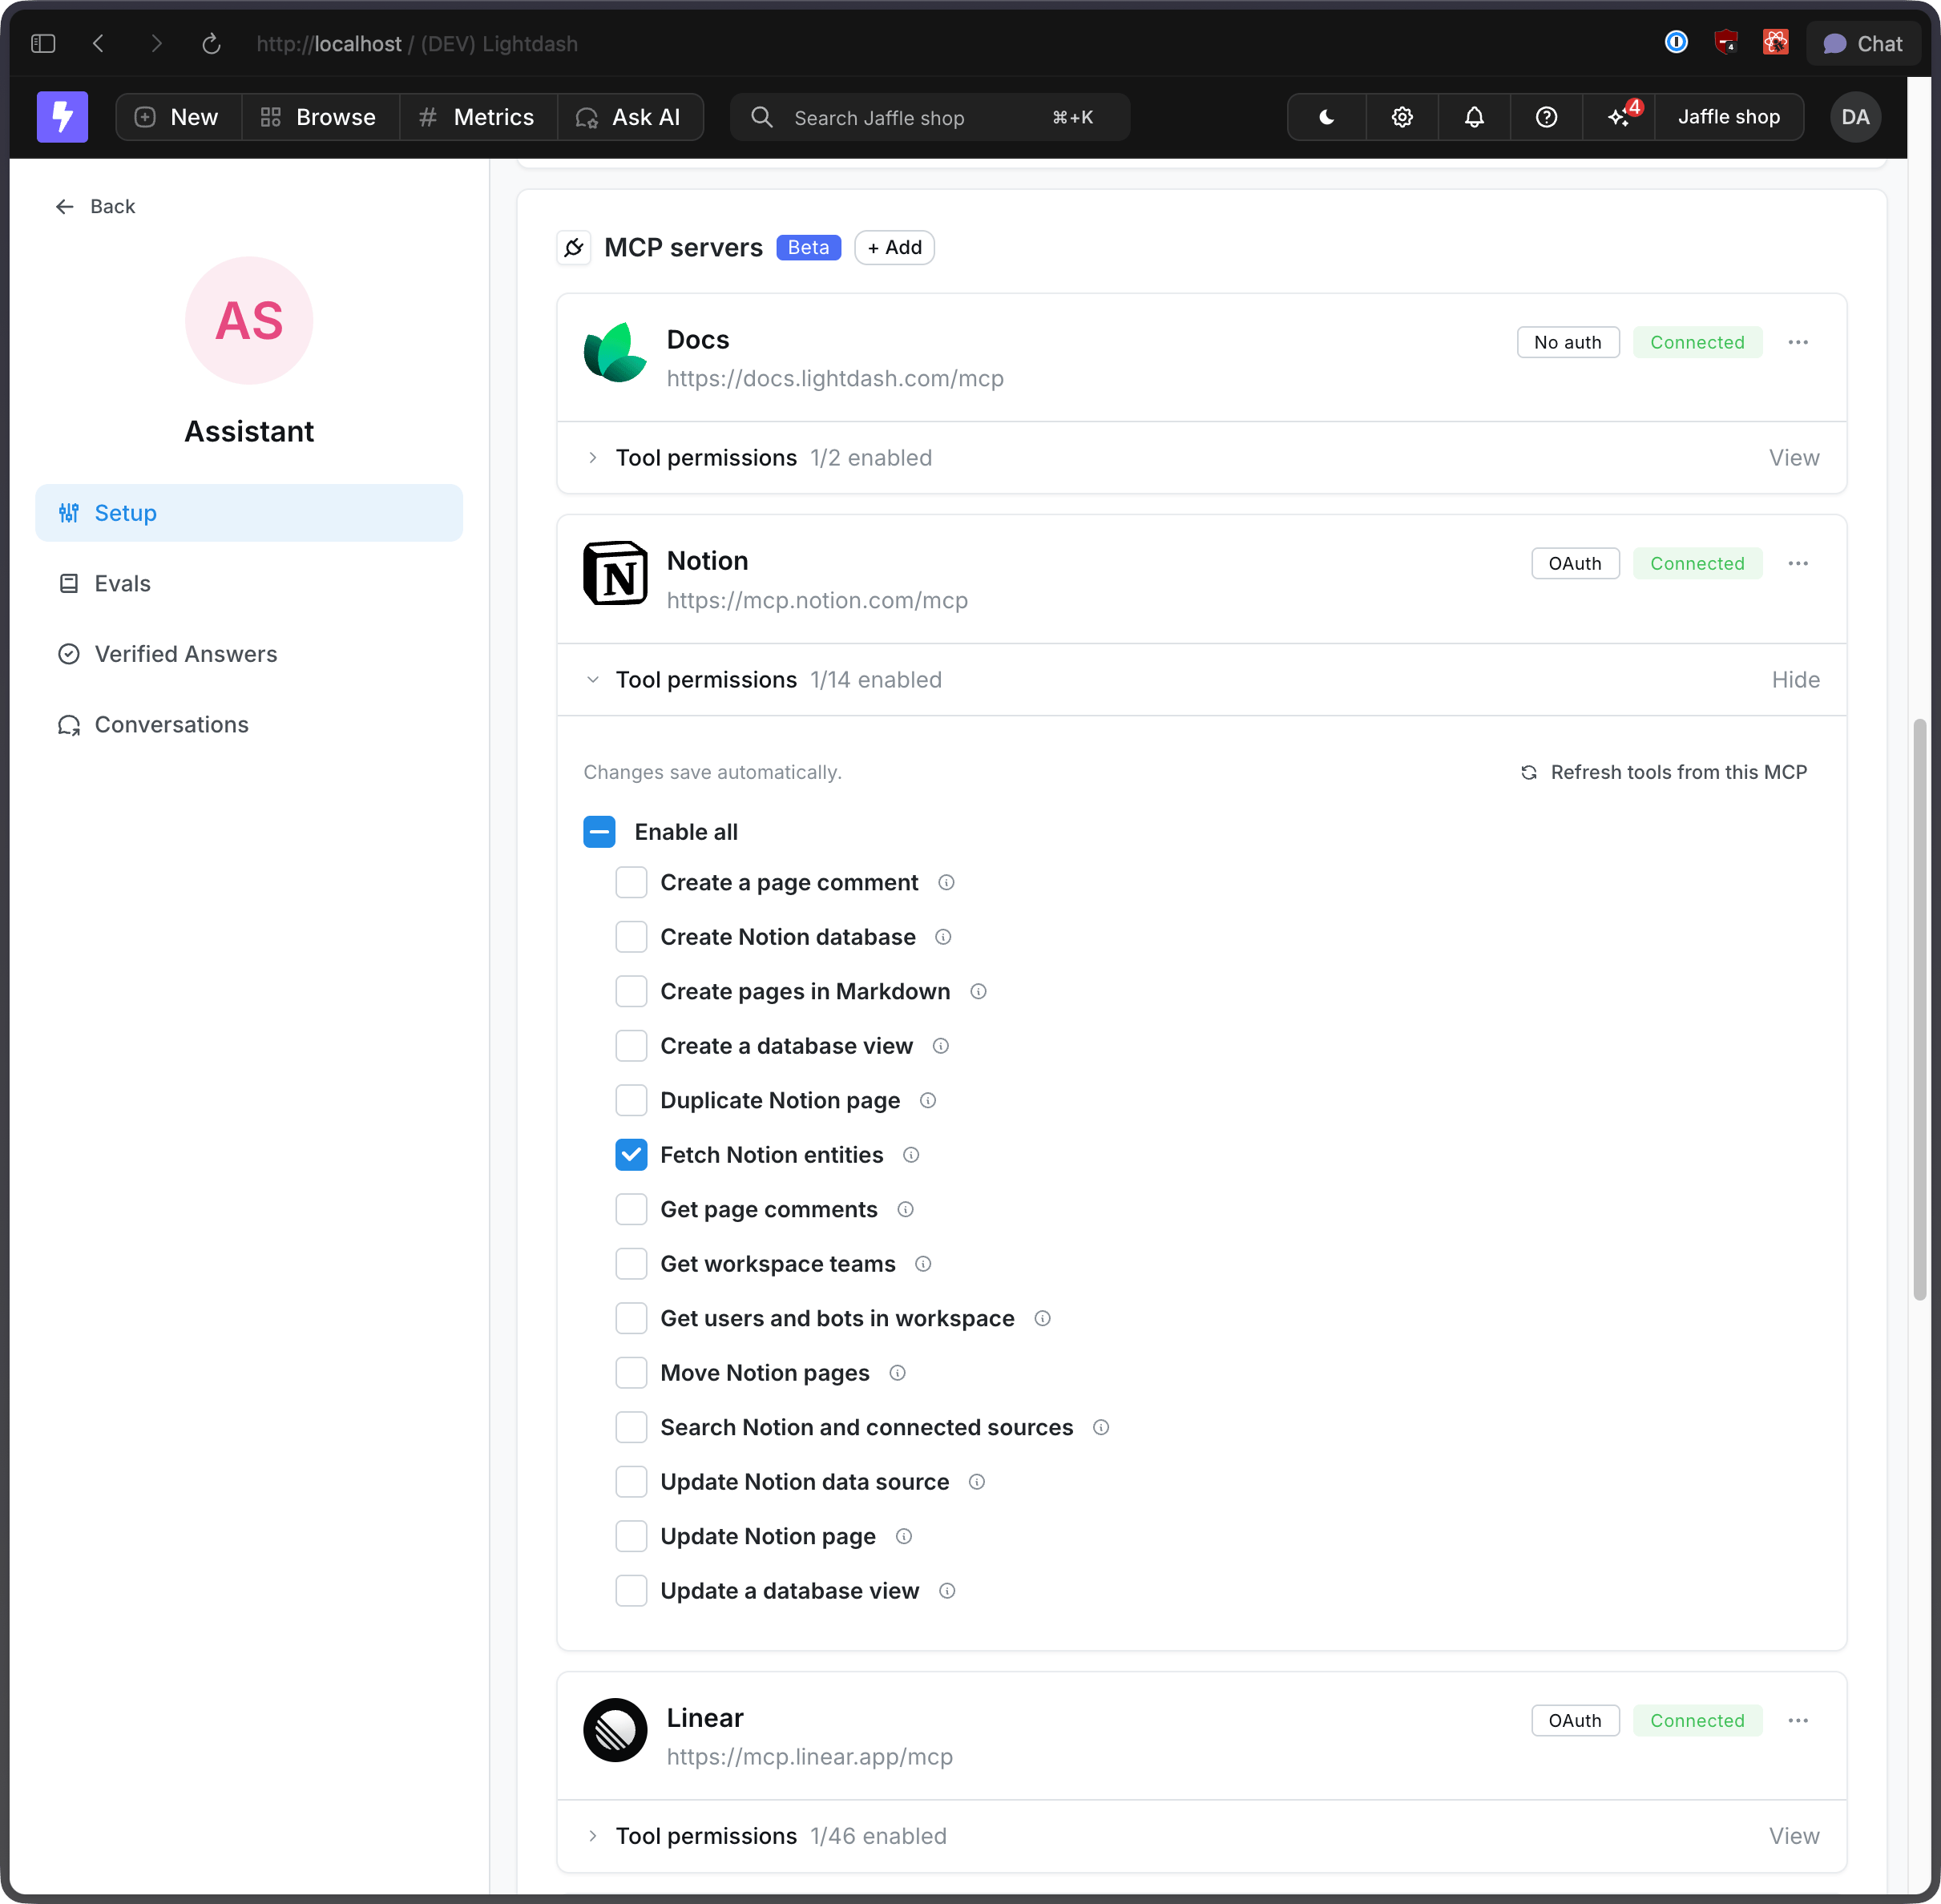Click the Docs server leaf logo

pos(614,352)
